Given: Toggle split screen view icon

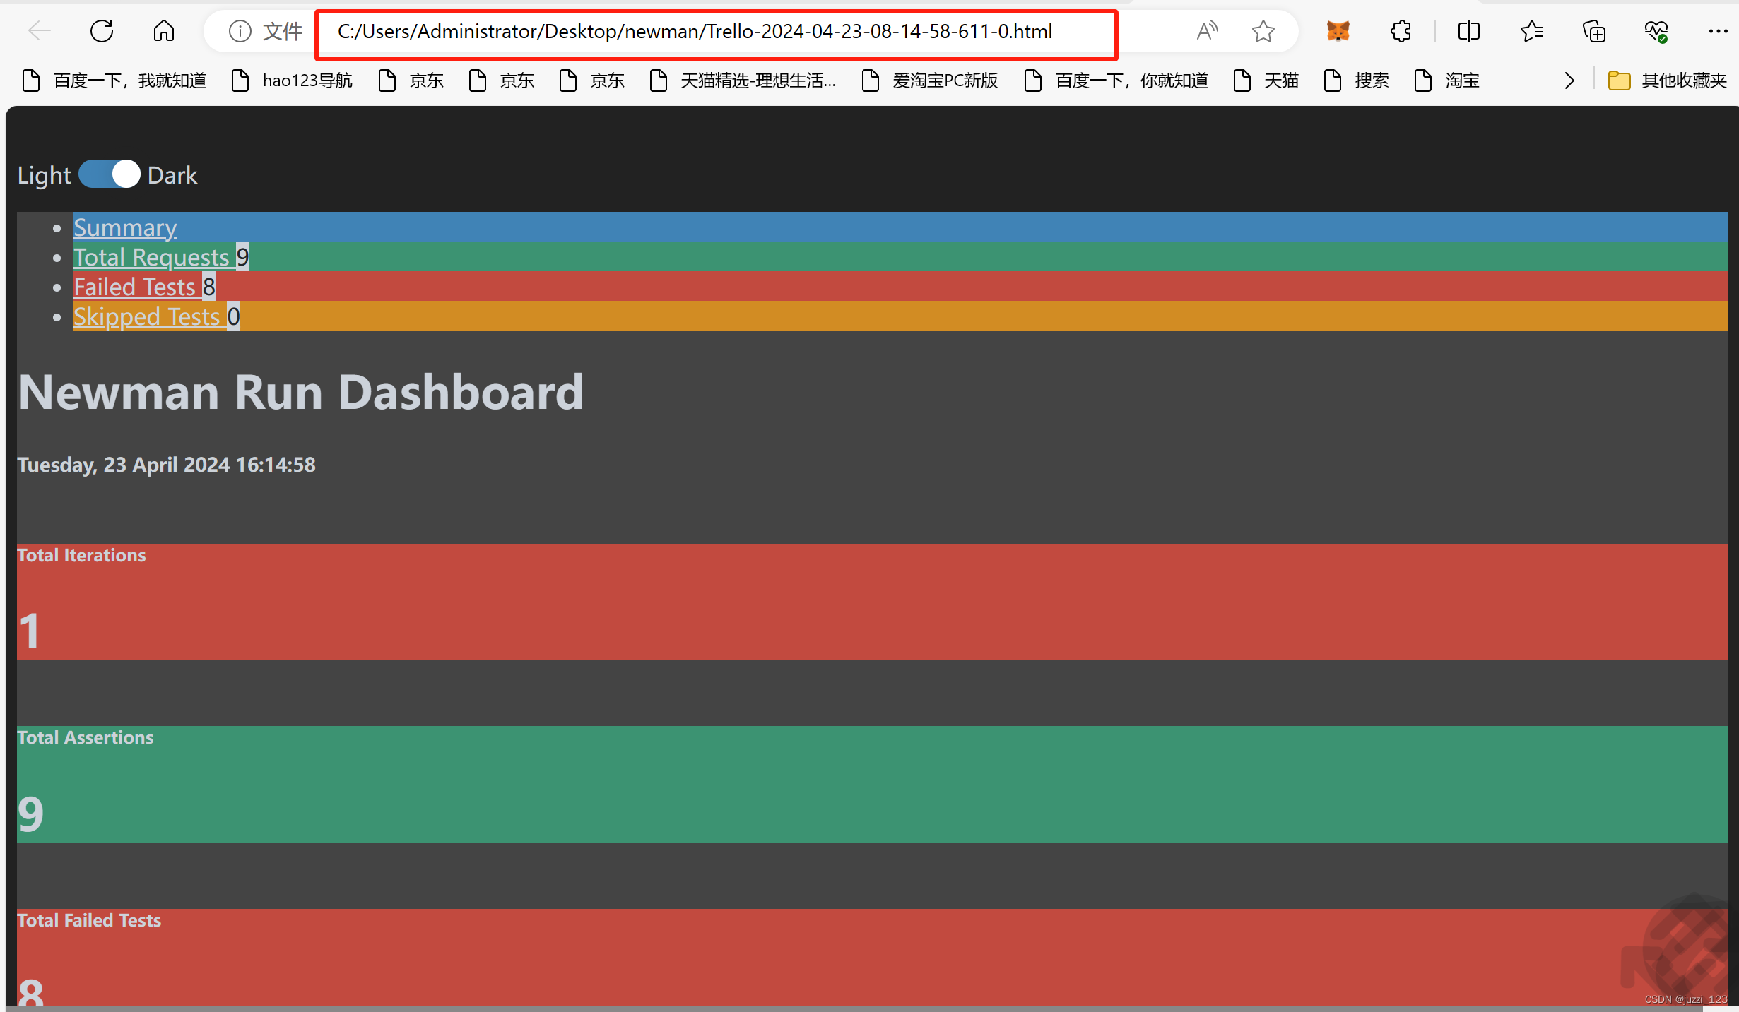Looking at the screenshot, I should pyautogui.click(x=1468, y=31).
